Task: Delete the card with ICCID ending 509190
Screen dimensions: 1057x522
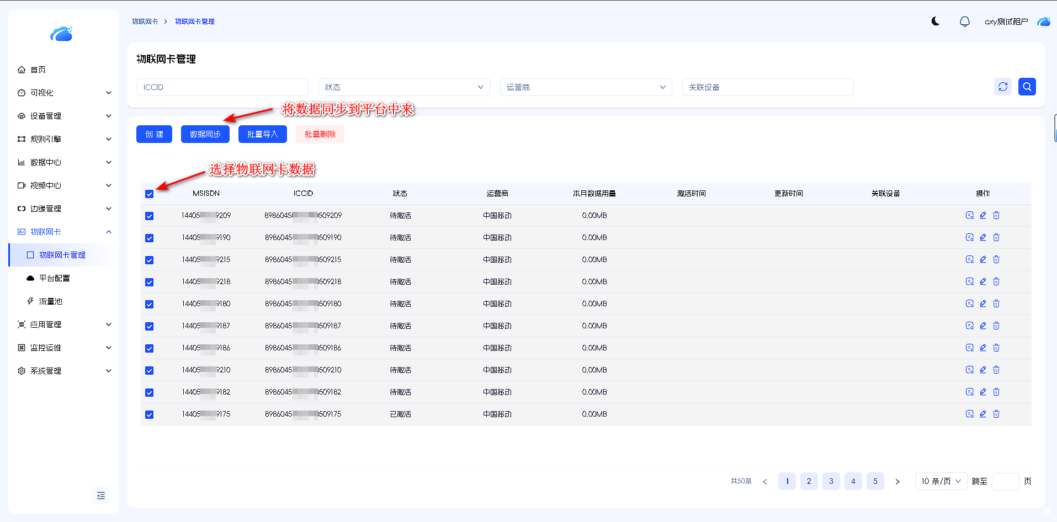Action: (996, 237)
